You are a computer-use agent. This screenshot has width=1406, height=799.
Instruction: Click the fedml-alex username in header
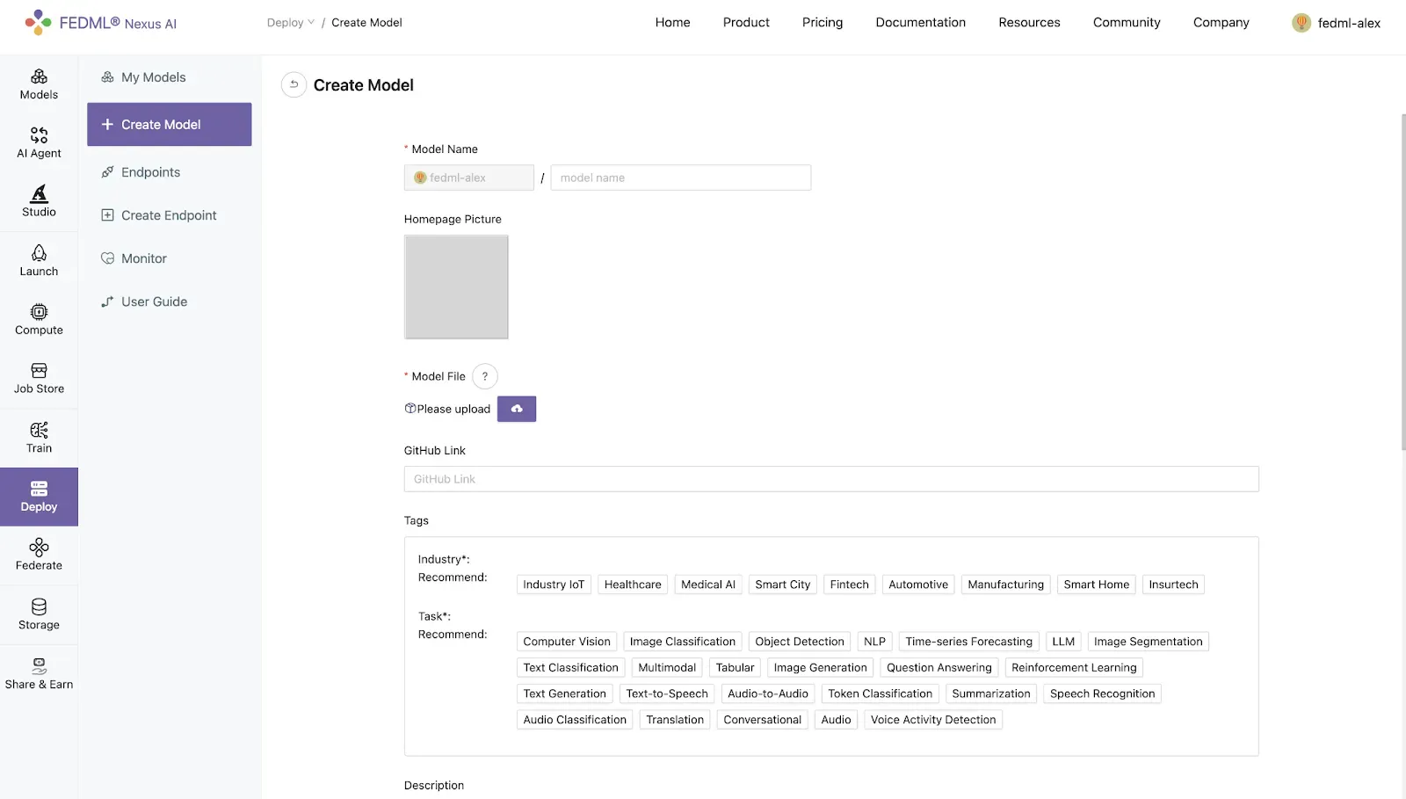pos(1349,24)
